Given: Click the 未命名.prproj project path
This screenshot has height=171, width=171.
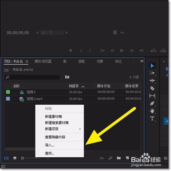Looking at the screenshot, I should [23, 69].
